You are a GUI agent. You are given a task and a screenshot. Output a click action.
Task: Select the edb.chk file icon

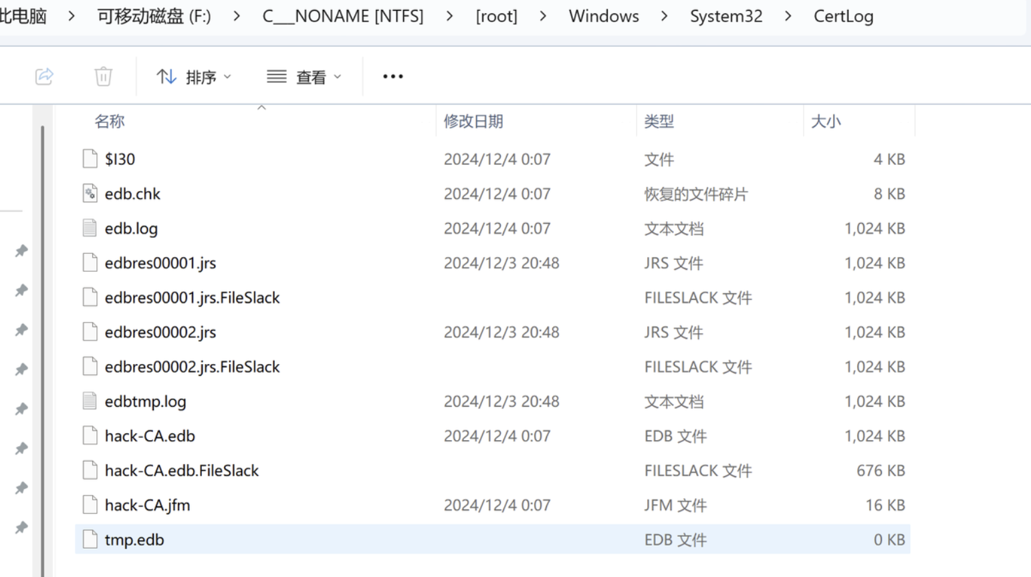click(x=90, y=194)
